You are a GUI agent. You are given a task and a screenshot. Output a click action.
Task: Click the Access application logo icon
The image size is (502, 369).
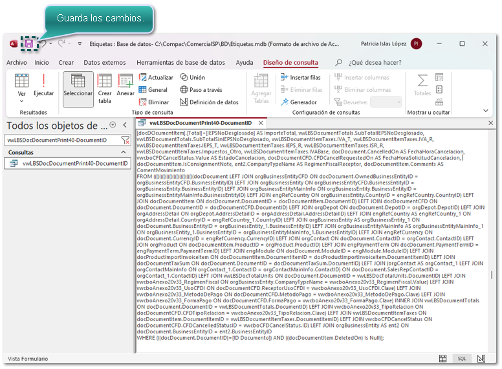pos(14,43)
